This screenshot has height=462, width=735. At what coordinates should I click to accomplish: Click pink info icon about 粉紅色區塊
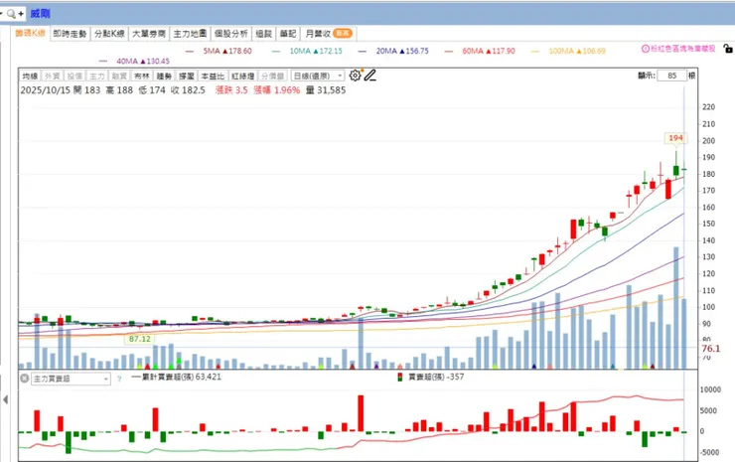tap(645, 49)
